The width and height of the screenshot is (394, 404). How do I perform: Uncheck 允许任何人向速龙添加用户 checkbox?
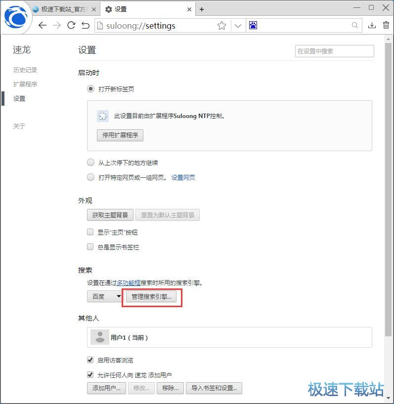coord(90,375)
